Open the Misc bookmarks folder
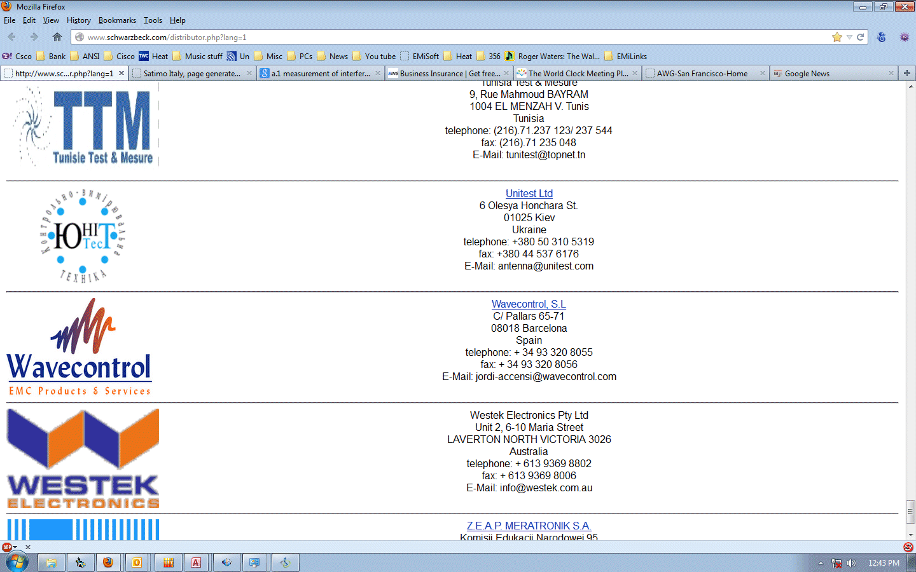916x572 pixels. point(268,56)
